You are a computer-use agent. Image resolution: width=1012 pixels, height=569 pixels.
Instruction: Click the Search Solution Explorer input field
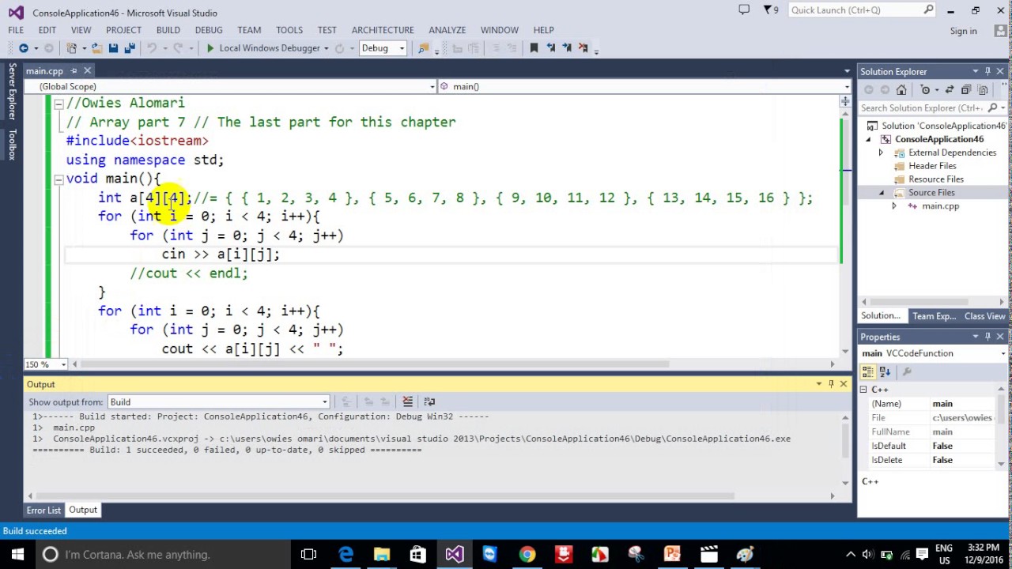922,107
